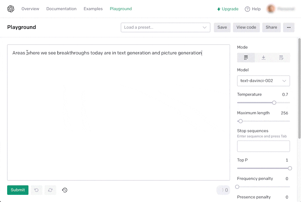This screenshot has width=301, height=202.
Task: Click the Stop sequences input field
Action: (263, 146)
